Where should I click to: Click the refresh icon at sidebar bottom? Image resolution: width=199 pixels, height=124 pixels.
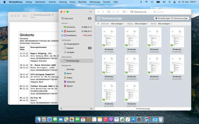click(61, 109)
